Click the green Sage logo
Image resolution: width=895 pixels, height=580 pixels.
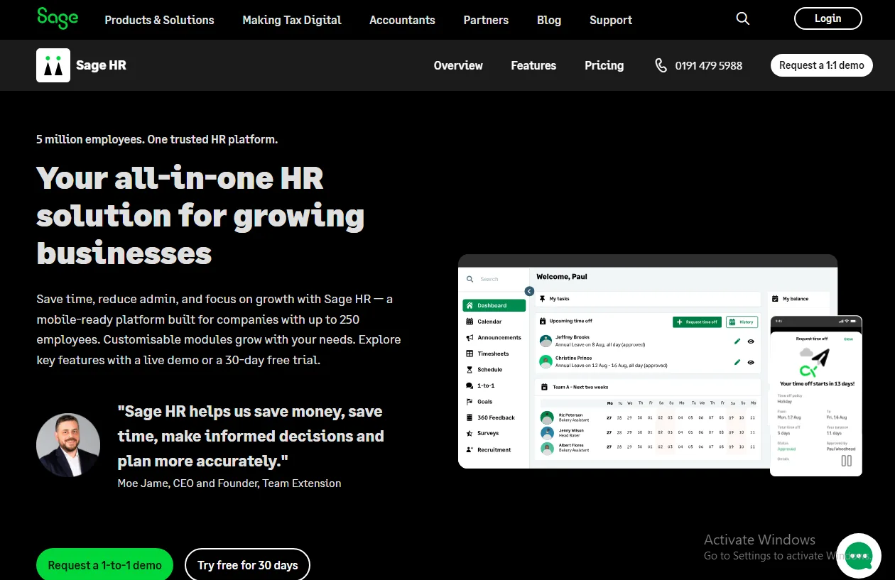pos(58,18)
